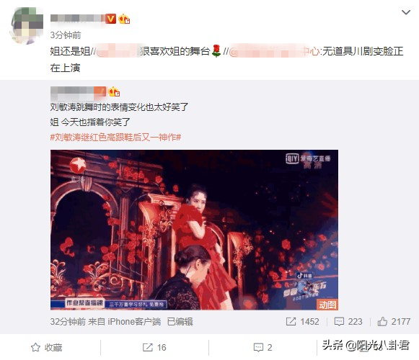Screen dimensions: 419x360
Task: Open the blurred top username profile
Action: [x=77, y=19]
